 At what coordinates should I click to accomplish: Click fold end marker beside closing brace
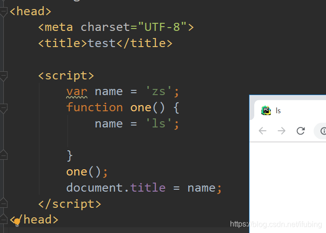(x=3, y=155)
